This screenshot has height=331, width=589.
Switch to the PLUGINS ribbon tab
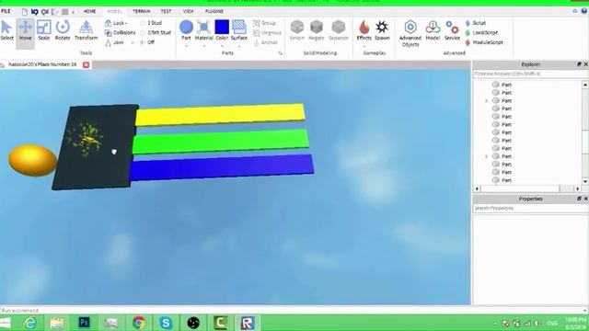point(214,11)
